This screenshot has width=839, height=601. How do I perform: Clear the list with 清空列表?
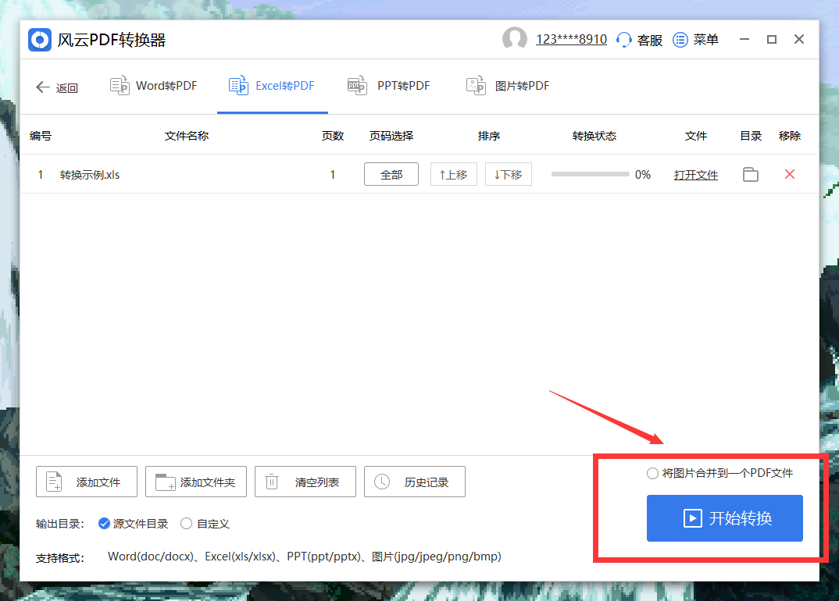(x=305, y=482)
